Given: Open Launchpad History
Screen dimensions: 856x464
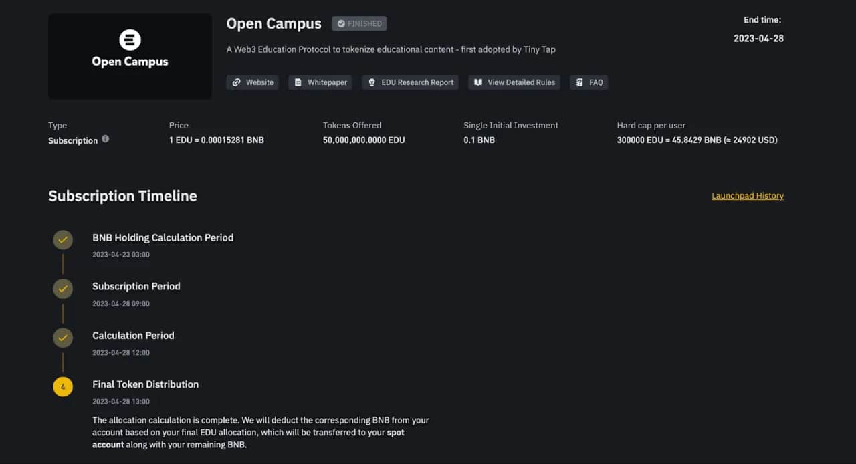Looking at the screenshot, I should coord(747,195).
